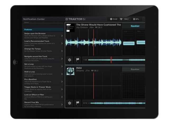Tap bottom deck 136.3 BPM value

click(x=95, y=71)
